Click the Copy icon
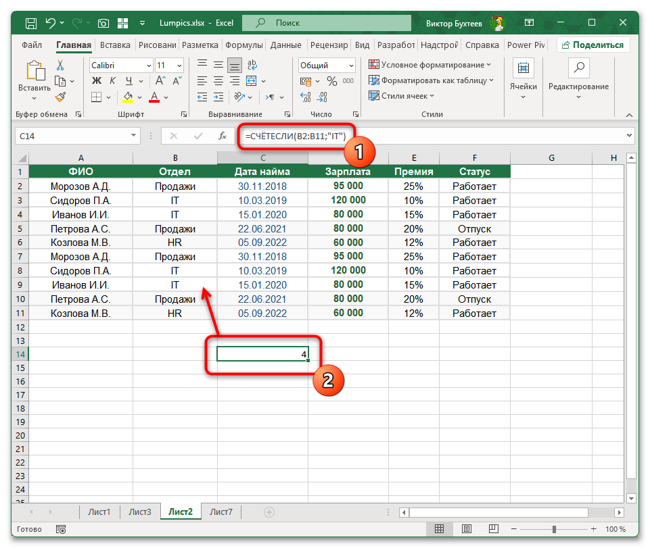 (60, 81)
